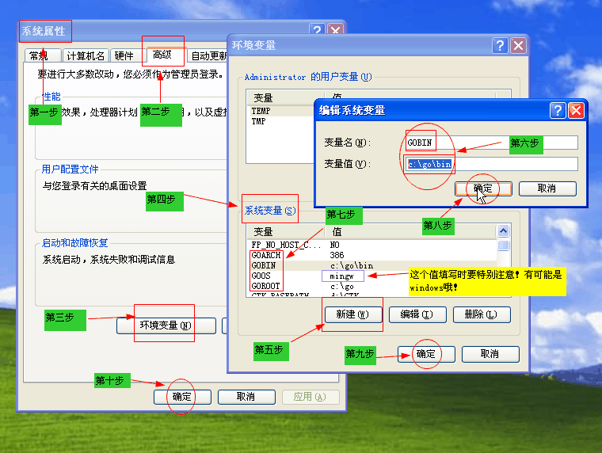Click the 变量值 input field with c:\go\bin
The height and width of the screenshot is (453, 602).
[491, 164]
